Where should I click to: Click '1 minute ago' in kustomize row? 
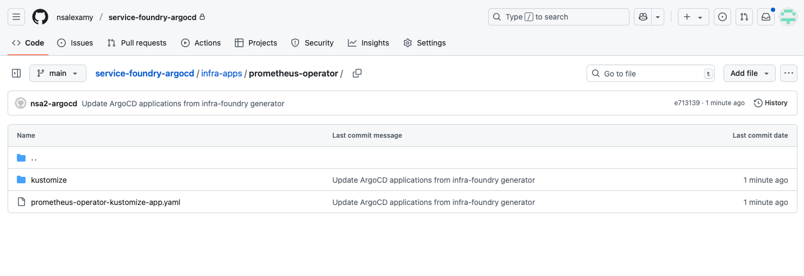coord(765,180)
